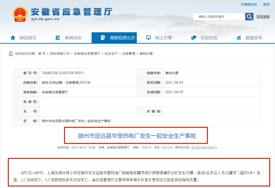Screen dimensions: 275x188
Task: Open 无障碍浏览 accessibility mode link
Action: (x=249, y=4)
